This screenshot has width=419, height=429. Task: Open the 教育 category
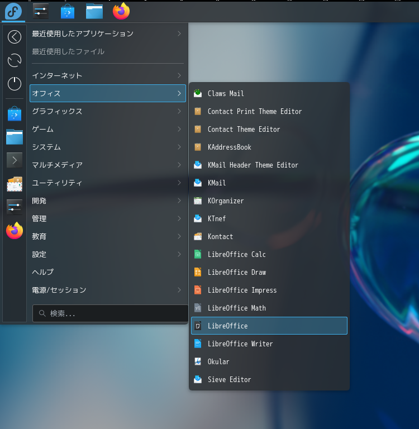[x=108, y=236]
